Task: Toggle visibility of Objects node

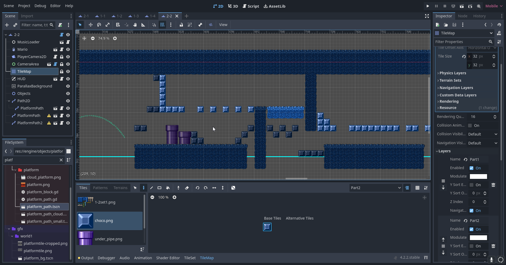Action: coord(68,93)
